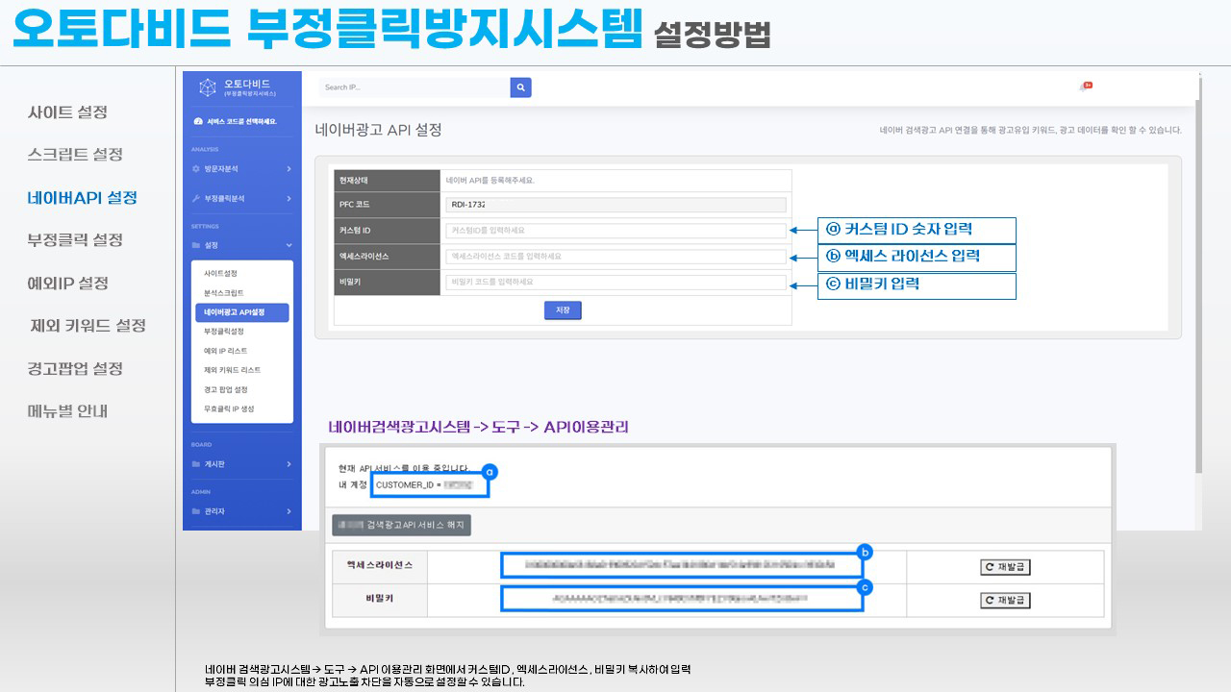Viewport: 1231px width, 692px height.
Task: Click the 커스텀 ID input field
Action: tap(615, 231)
